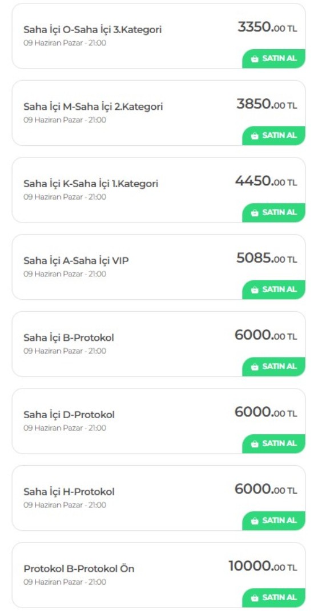Click basket icon for Saha İçi B-Protokol
Image resolution: width=314 pixels, height=611 pixels.
[255, 367]
